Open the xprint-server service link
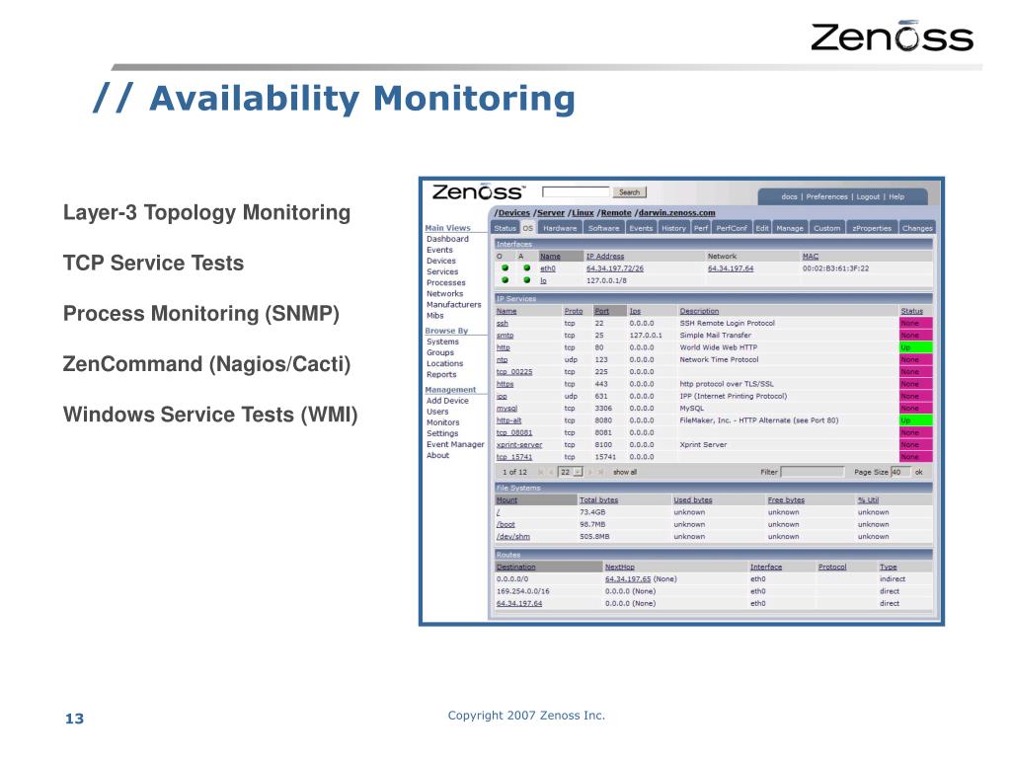 tap(519, 445)
